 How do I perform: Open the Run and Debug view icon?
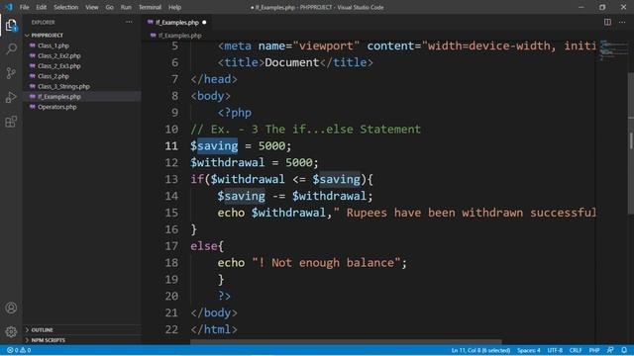[11, 97]
